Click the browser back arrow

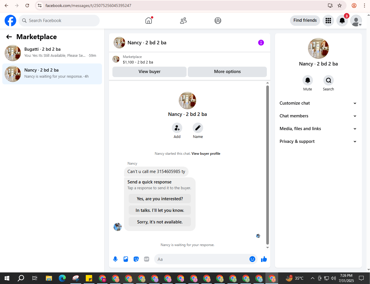[6, 6]
